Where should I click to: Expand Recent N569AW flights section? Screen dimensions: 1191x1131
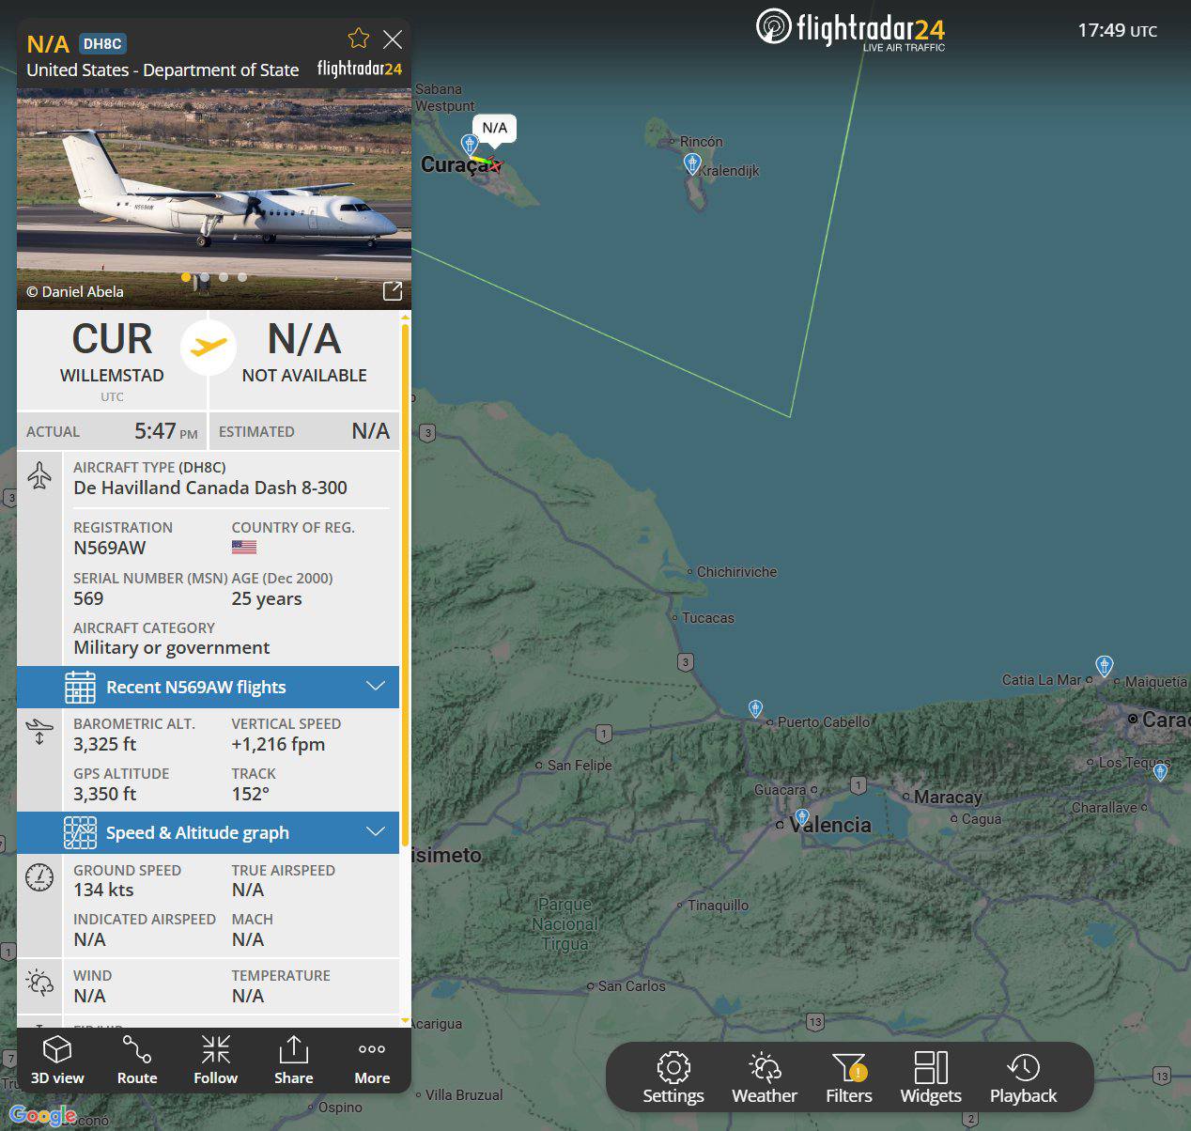[208, 688]
